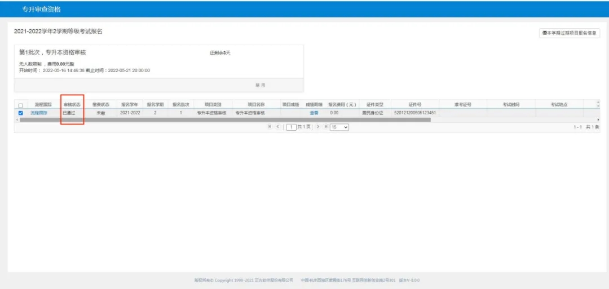609x289 pixels.
Task: Sort by 考试地点 column header
Action: tap(559, 105)
